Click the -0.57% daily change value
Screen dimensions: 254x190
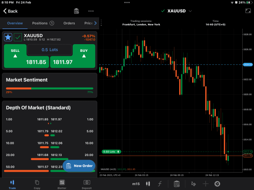(89, 36)
